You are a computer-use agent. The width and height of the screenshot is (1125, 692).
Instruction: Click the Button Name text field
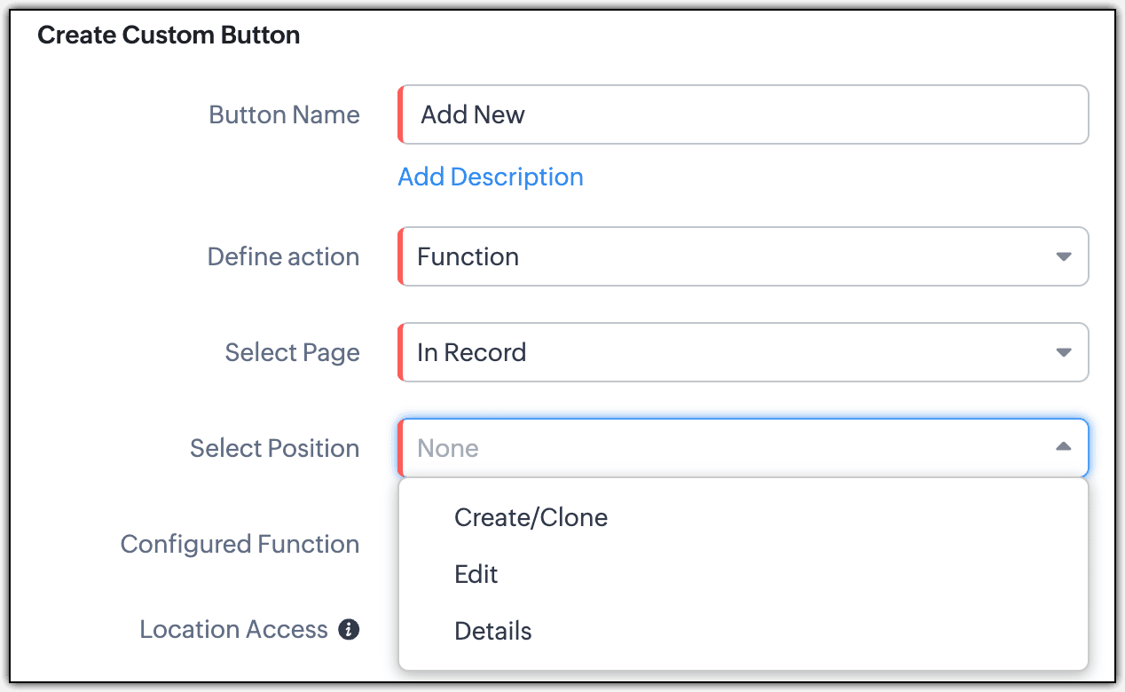tap(743, 114)
